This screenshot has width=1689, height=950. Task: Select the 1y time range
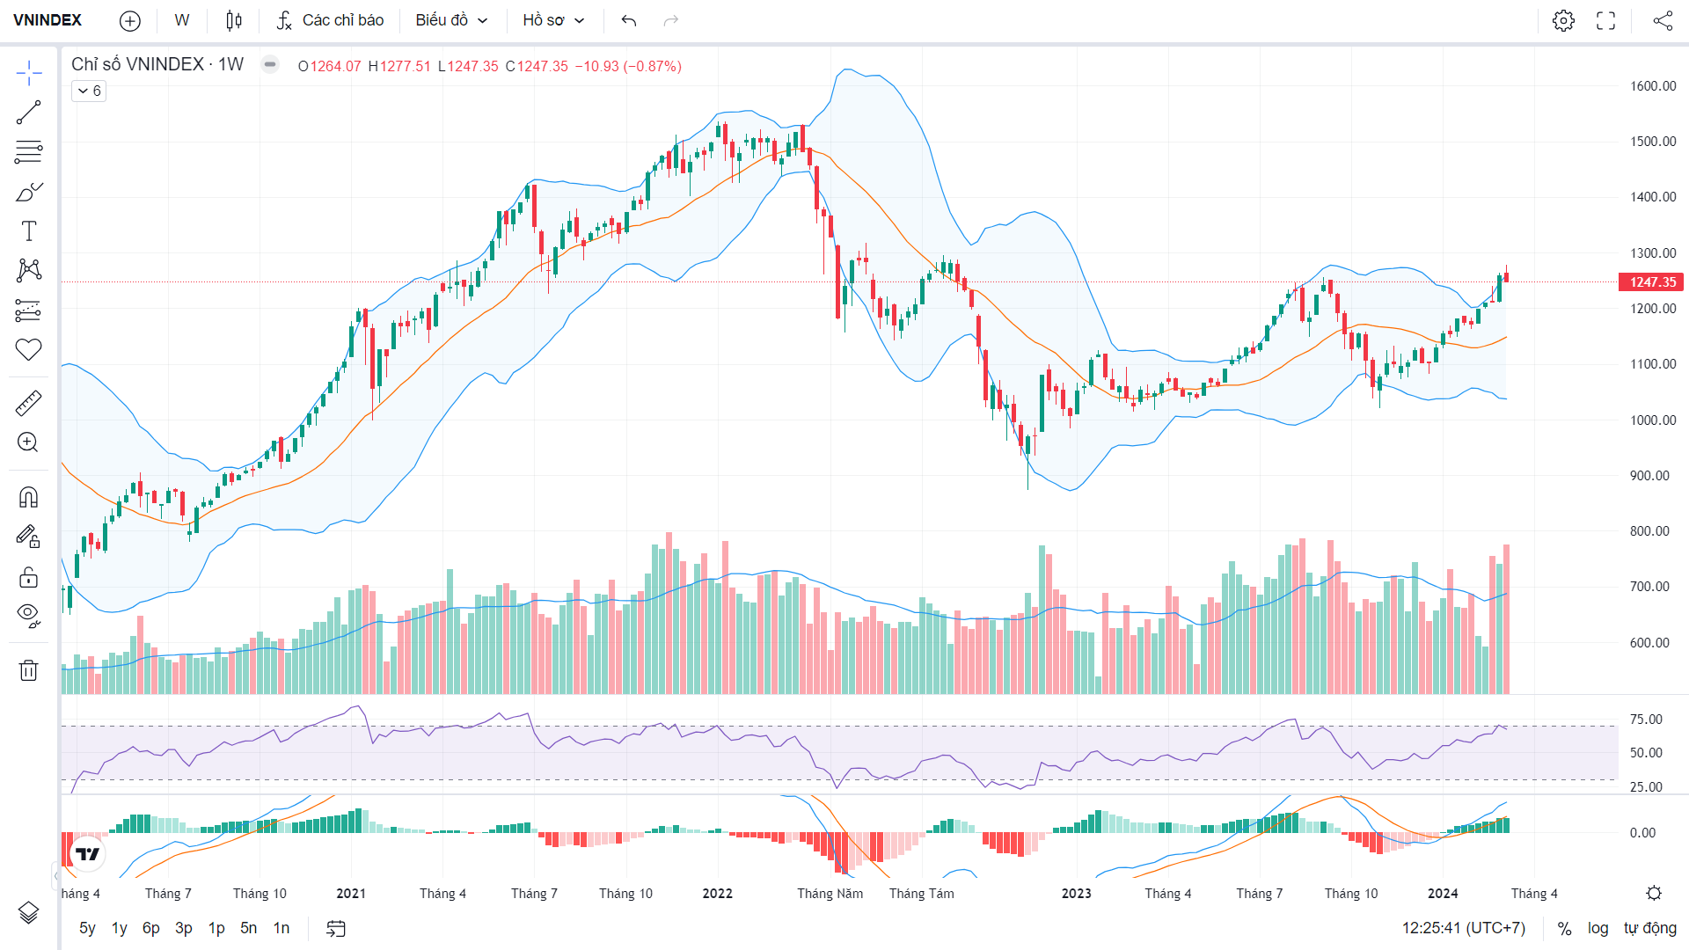(120, 928)
